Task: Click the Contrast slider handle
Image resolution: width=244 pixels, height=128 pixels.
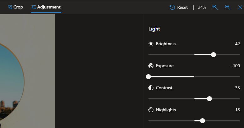Action: coord(209,99)
